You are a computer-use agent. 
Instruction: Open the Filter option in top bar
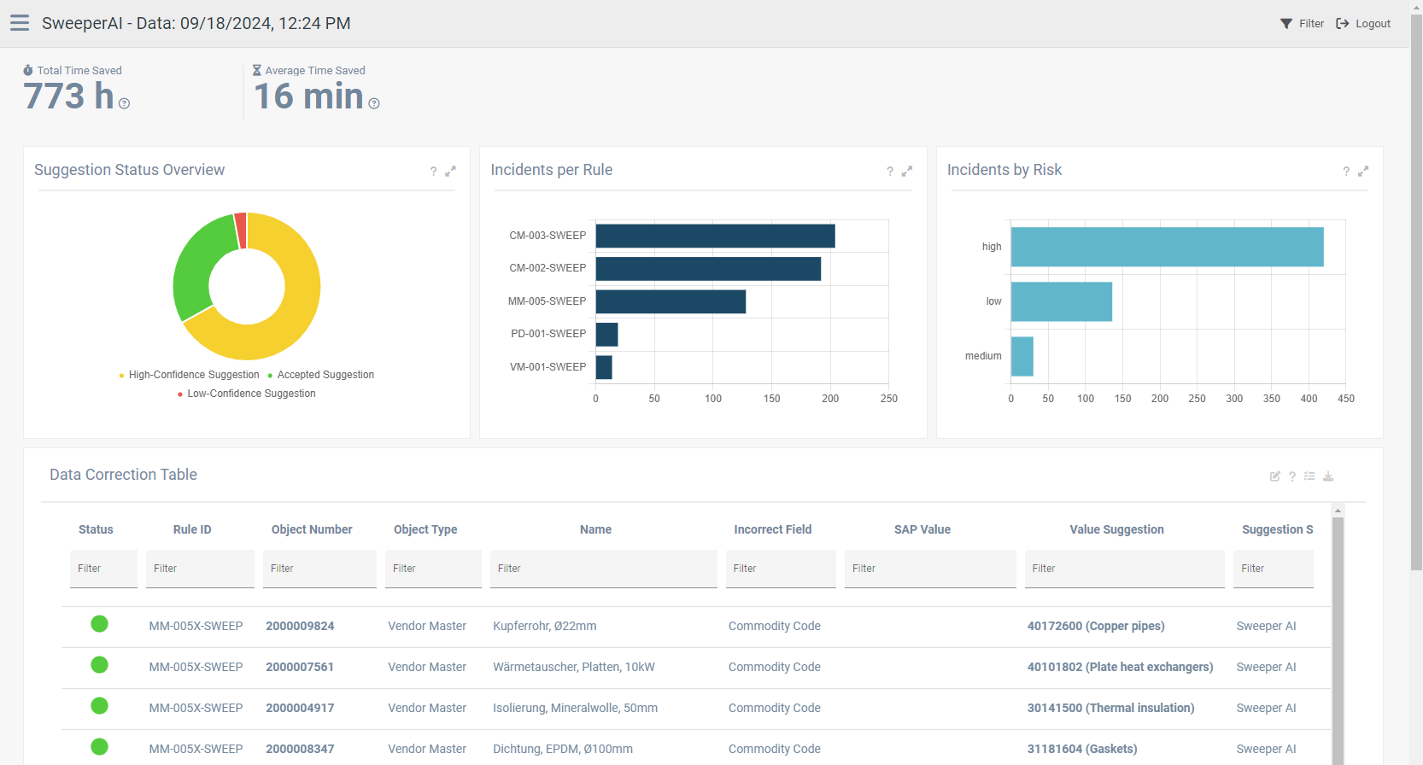[x=1302, y=24]
